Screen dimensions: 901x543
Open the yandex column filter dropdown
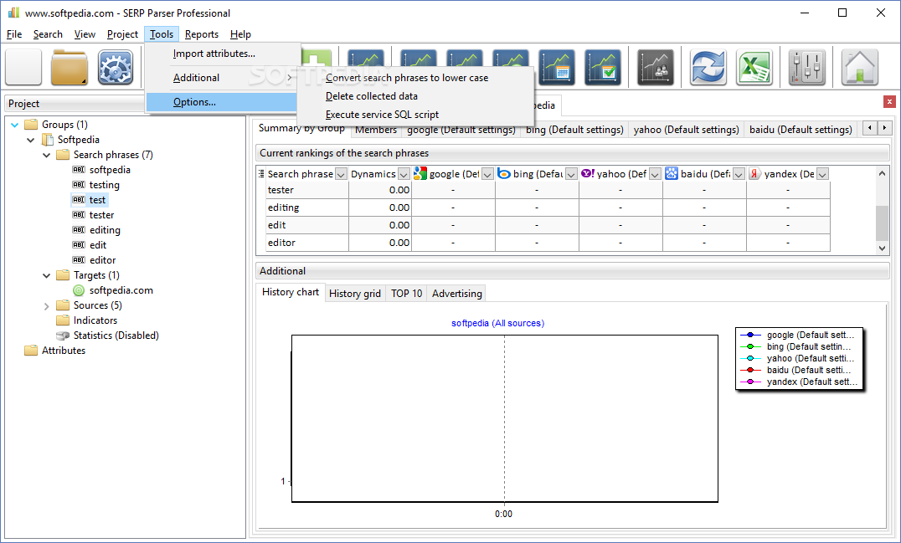823,174
